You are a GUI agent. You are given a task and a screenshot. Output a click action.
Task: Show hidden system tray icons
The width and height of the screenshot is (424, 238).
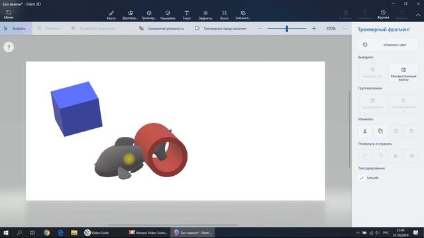tap(358, 233)
